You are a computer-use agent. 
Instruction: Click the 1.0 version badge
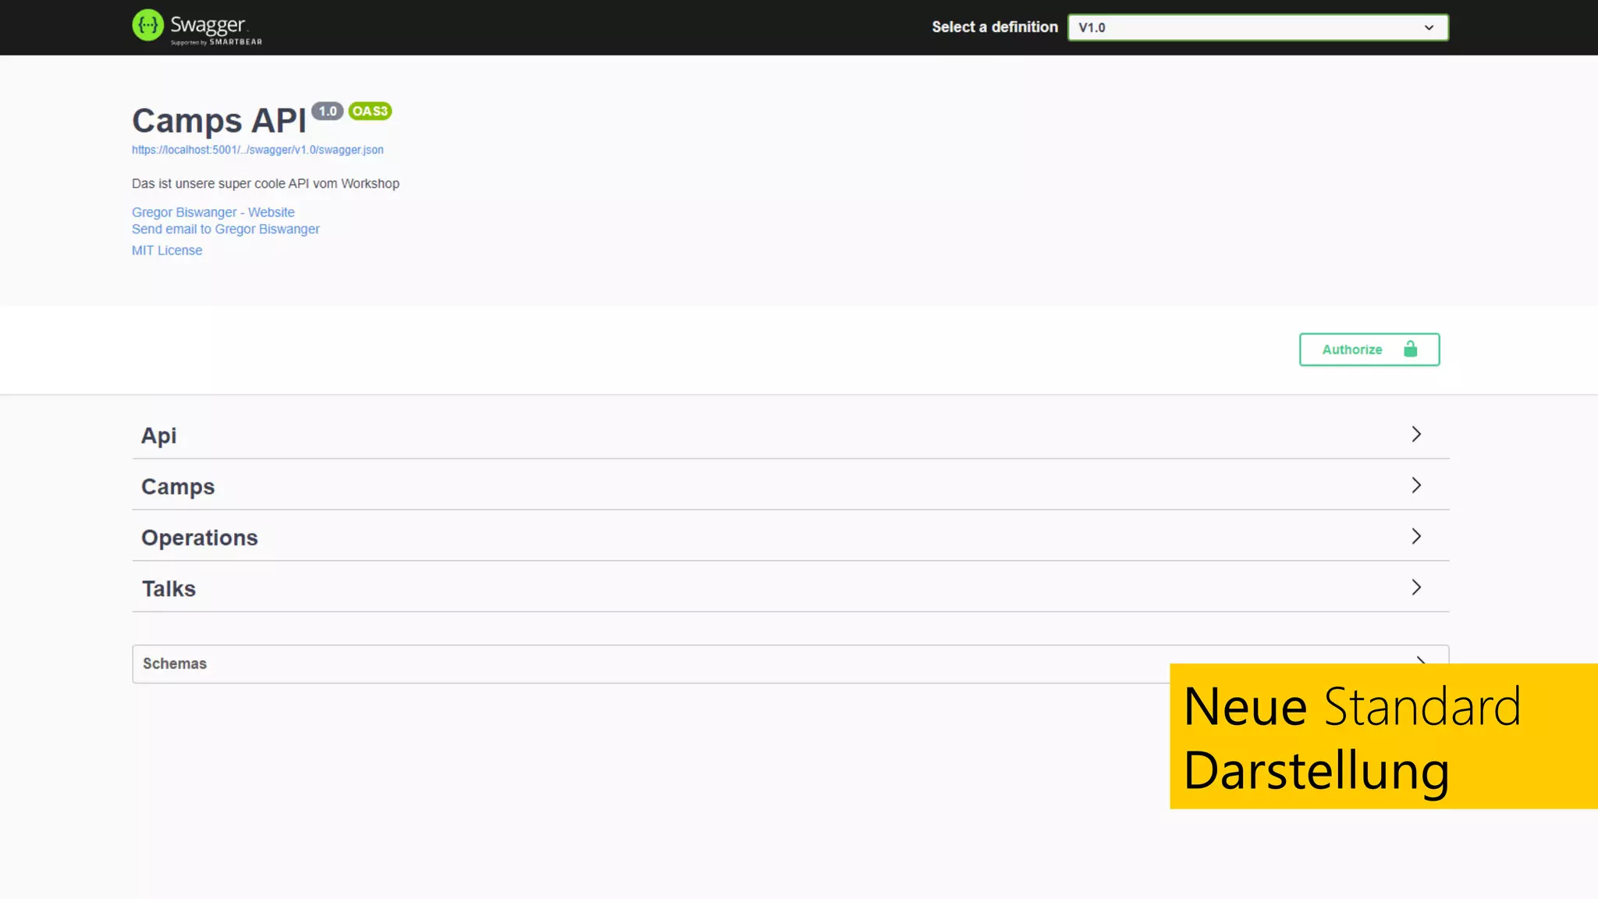point(328,111)
